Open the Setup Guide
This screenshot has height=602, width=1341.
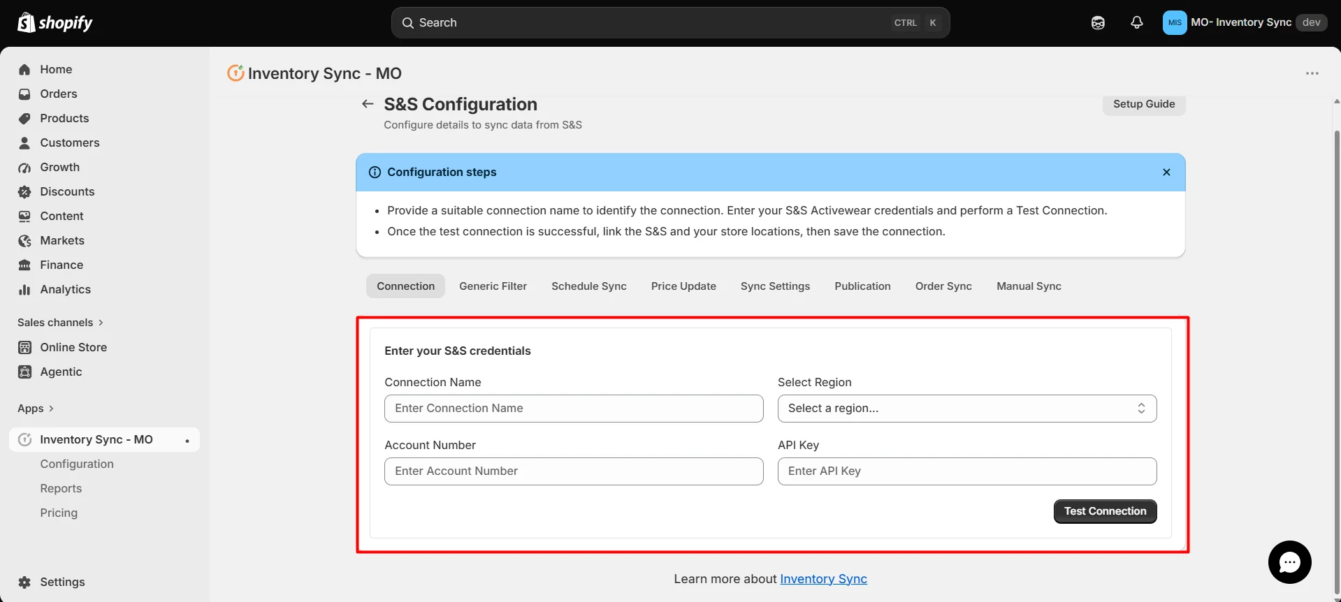pyautogui.click(x=1144, y=104)
